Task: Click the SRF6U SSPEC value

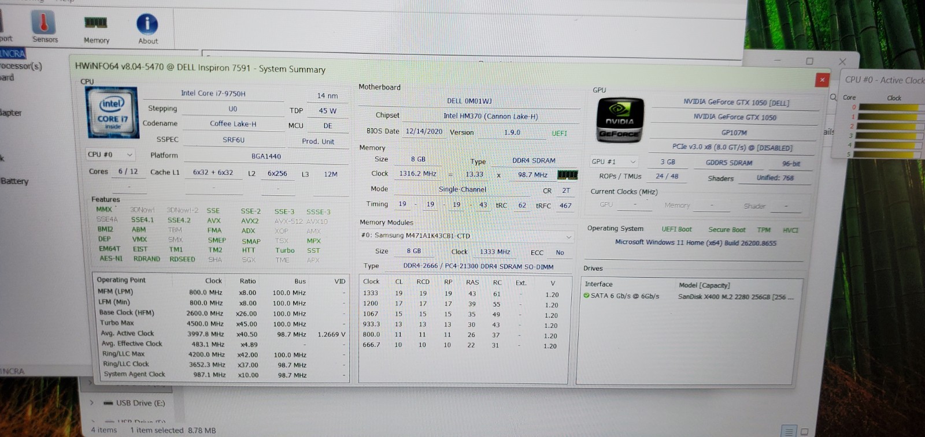Action: 234,140
